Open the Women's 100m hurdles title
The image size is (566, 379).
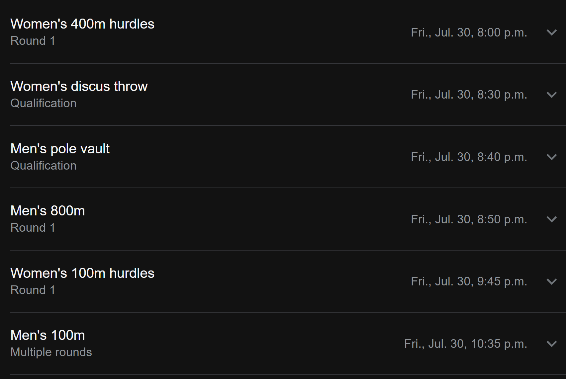(82, 273)
